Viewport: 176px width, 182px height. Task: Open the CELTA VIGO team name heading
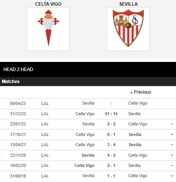(48, 4)
